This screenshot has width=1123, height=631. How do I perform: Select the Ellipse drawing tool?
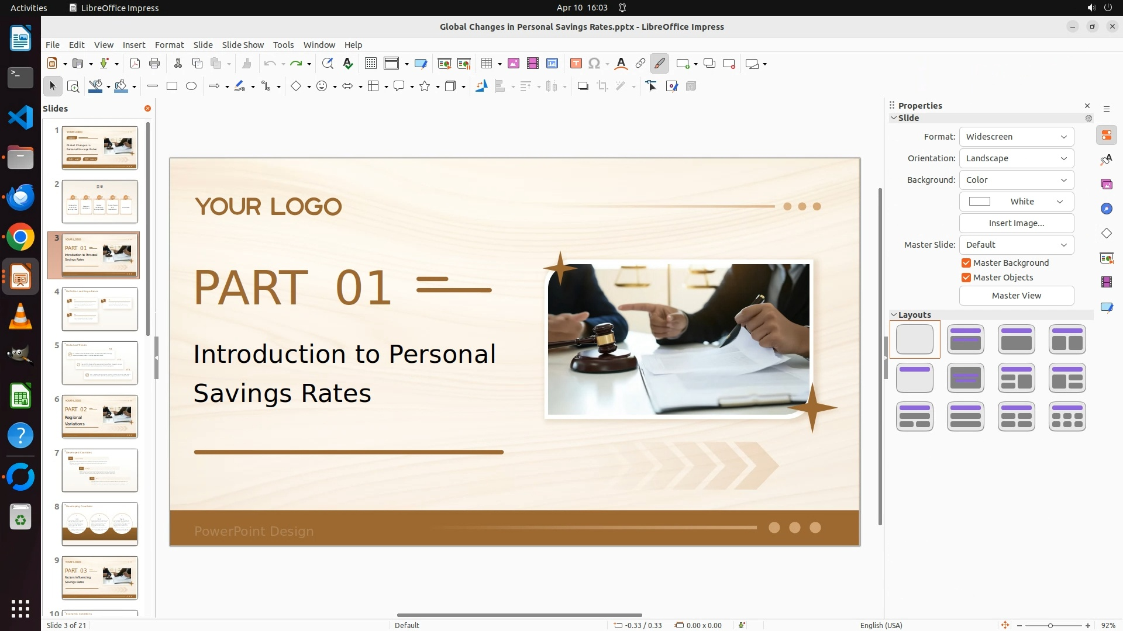pos(191,86)
